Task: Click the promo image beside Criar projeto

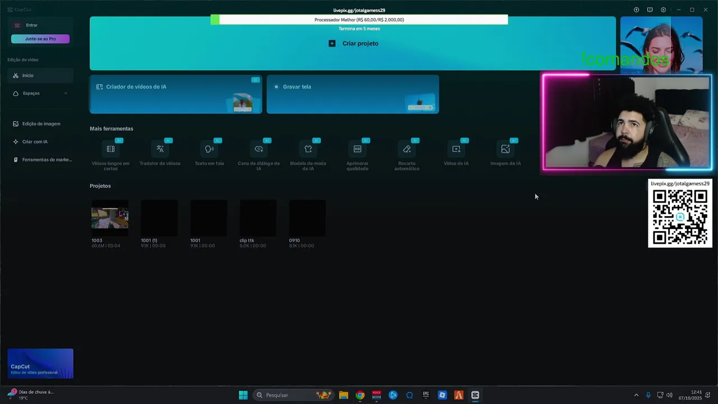Action: [x=661, y=43]
